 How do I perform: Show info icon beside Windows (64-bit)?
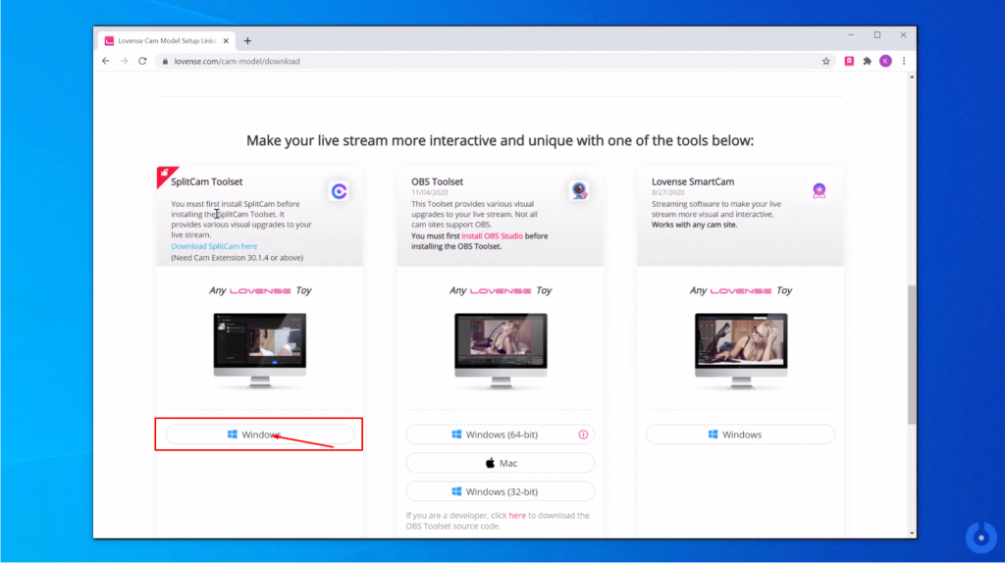pyautogui.click(x=583, y=435)
